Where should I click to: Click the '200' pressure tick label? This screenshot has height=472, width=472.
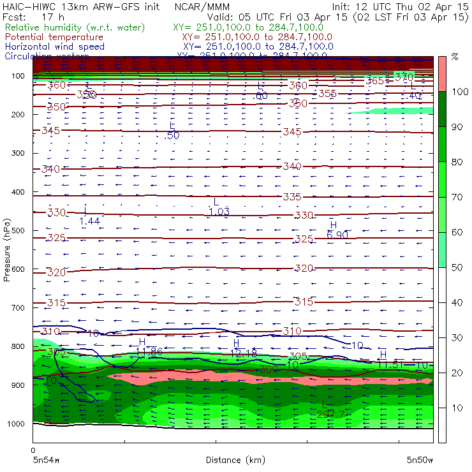pos(18,114)
